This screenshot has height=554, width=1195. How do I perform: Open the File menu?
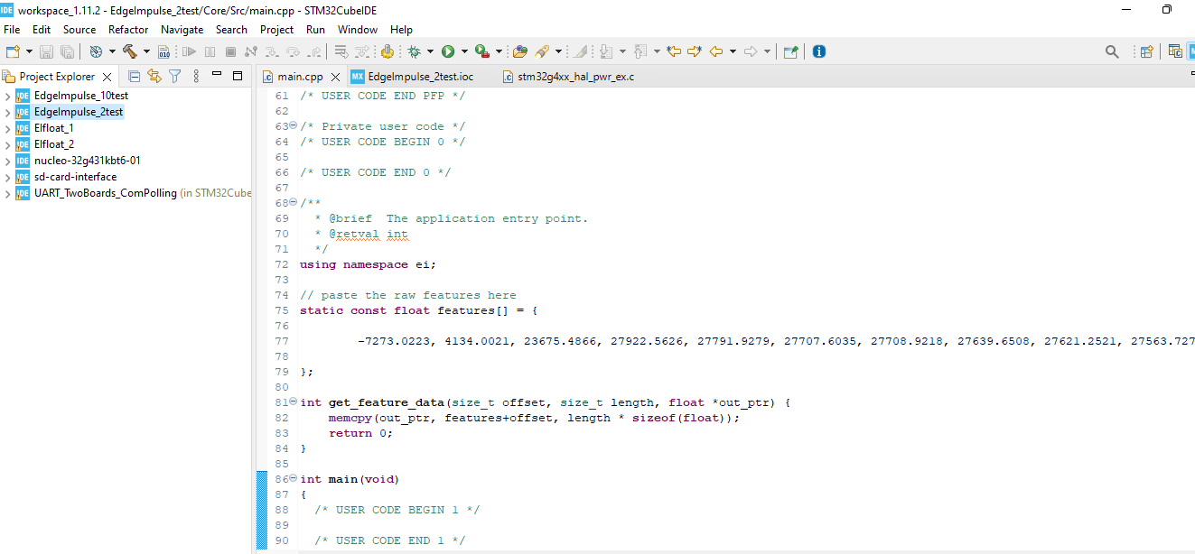coord(12,30)
